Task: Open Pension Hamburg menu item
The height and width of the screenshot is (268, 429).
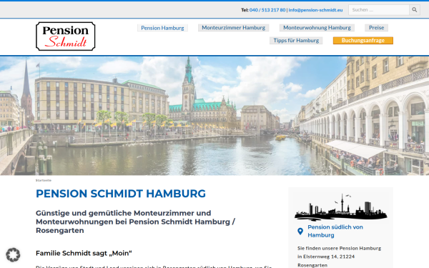Action: tap(162, 28)
